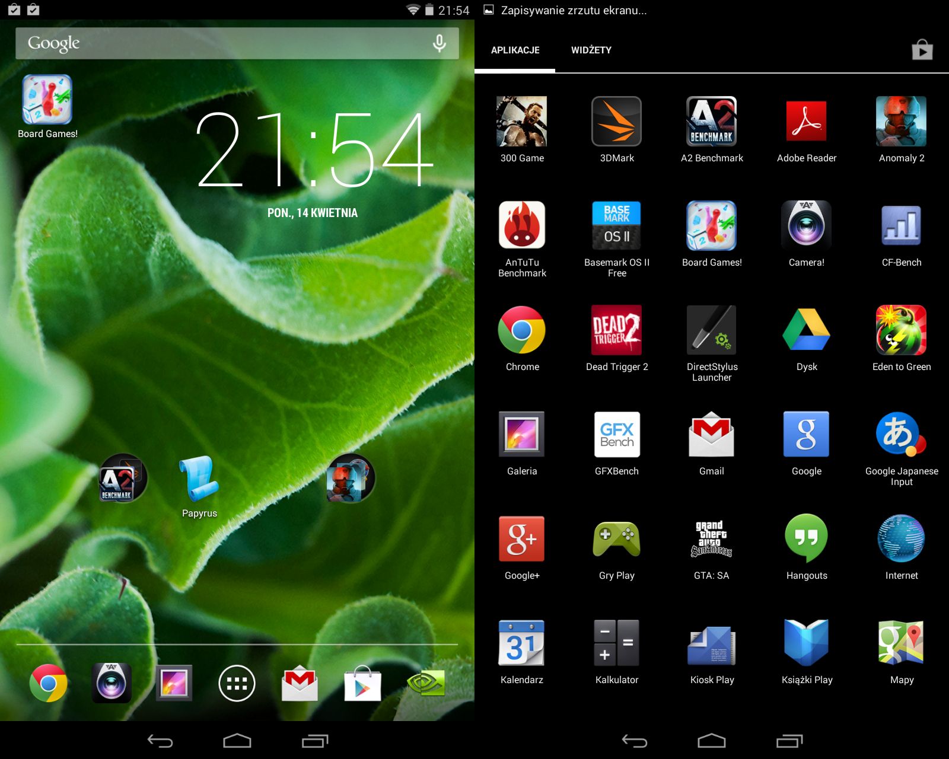Open Książki Play
The width and height of the screenshot is (949, 759).
(x=807, y=643)
